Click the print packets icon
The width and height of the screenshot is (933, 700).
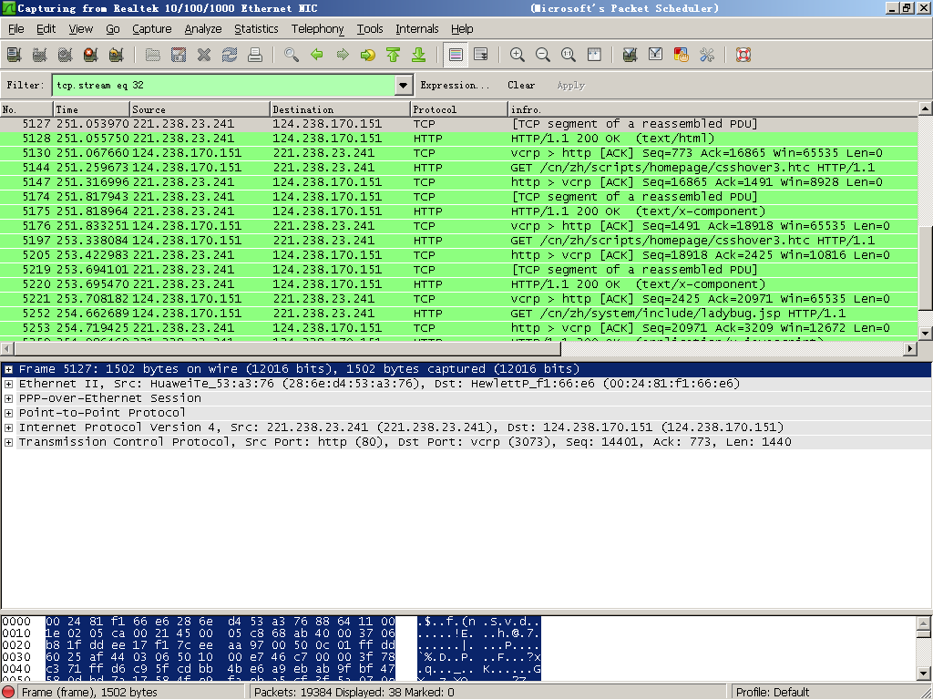click(x=255, y=55)
